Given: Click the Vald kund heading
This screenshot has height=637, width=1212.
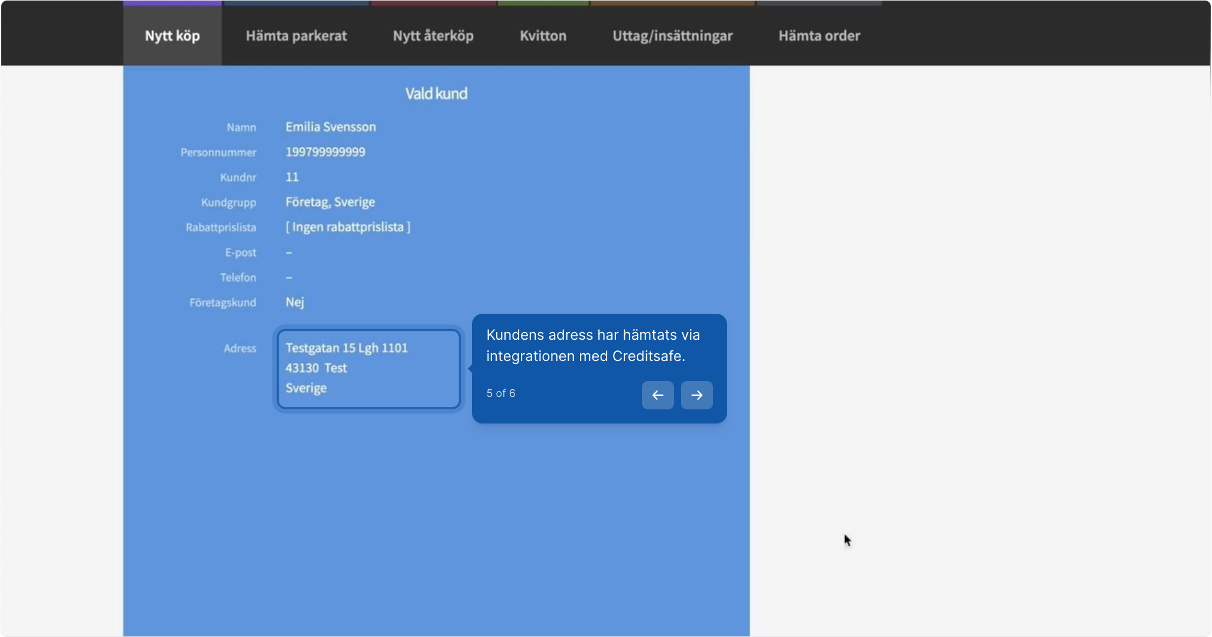Looking at the screenshot, I should pos(436,94).
